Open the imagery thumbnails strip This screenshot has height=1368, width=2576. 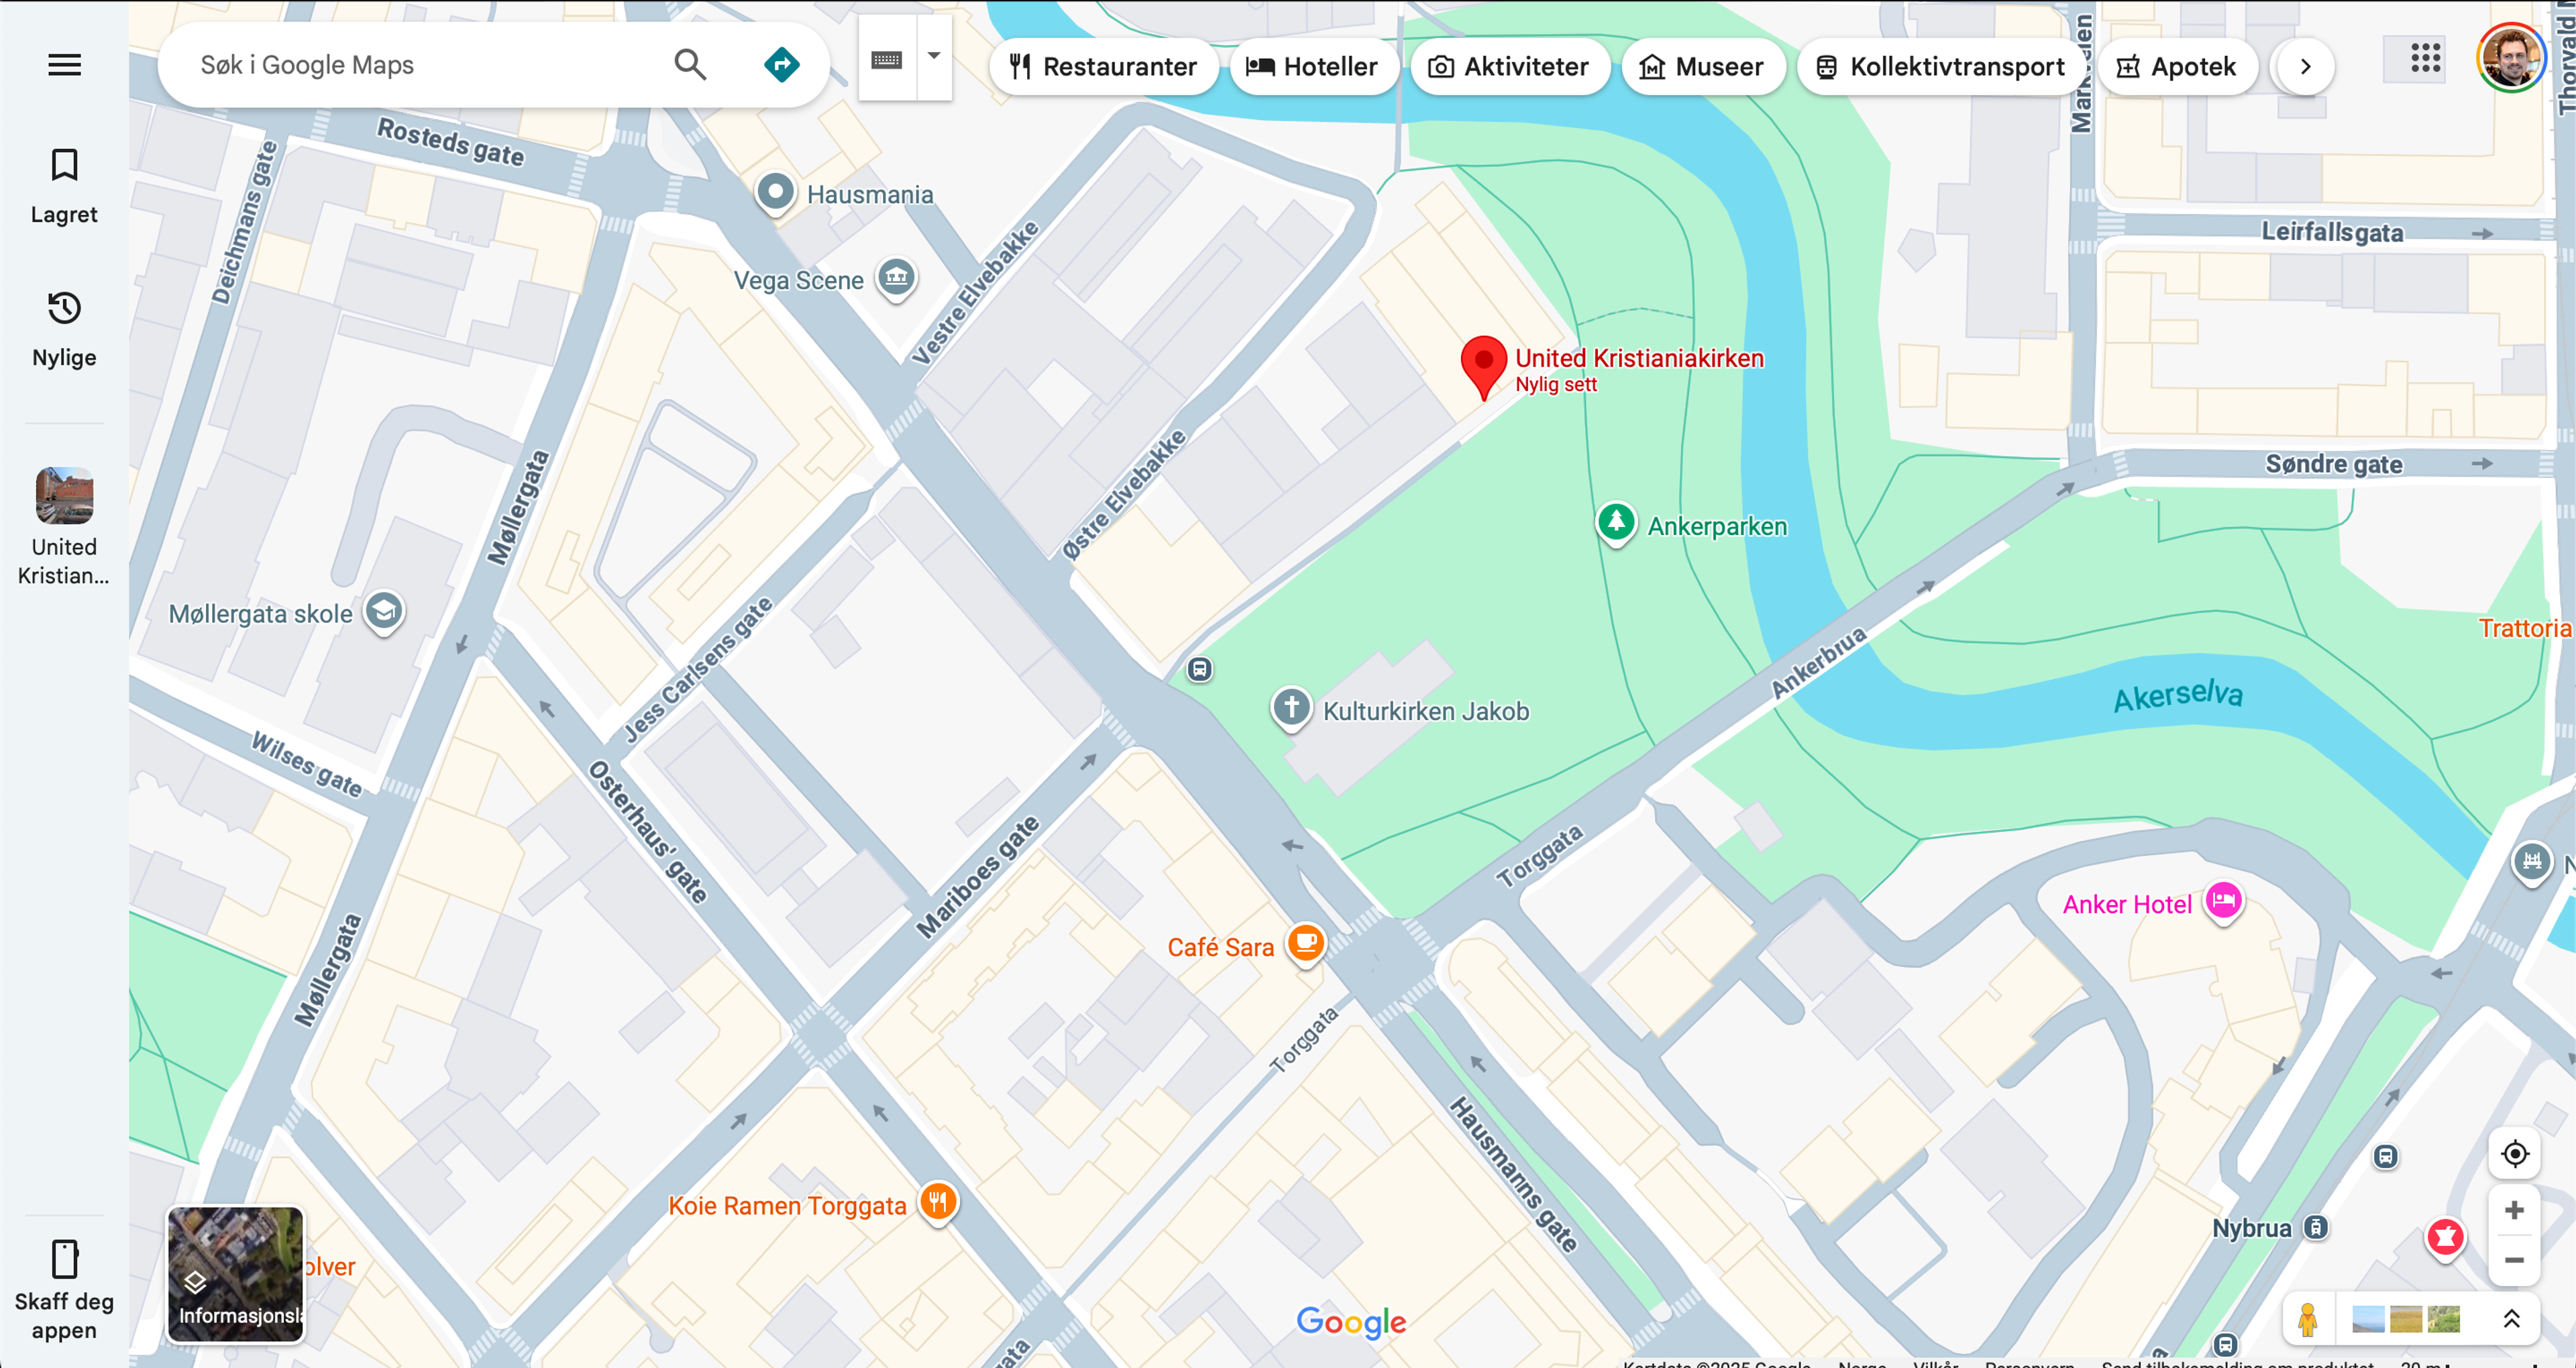pyautogui.click(x=2406, y=1320)
